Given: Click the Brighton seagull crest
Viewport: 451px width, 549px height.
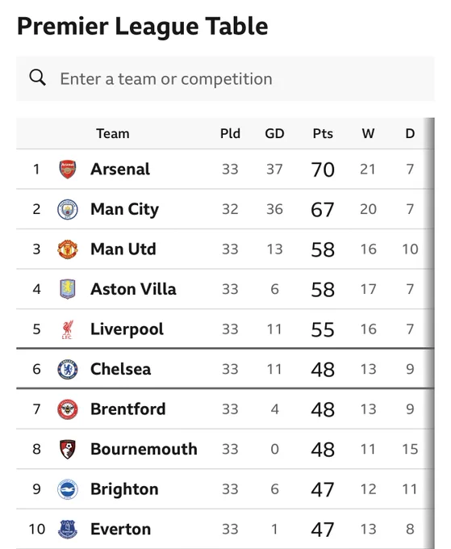Looking at the screenshot, I should tap(68, 489).
